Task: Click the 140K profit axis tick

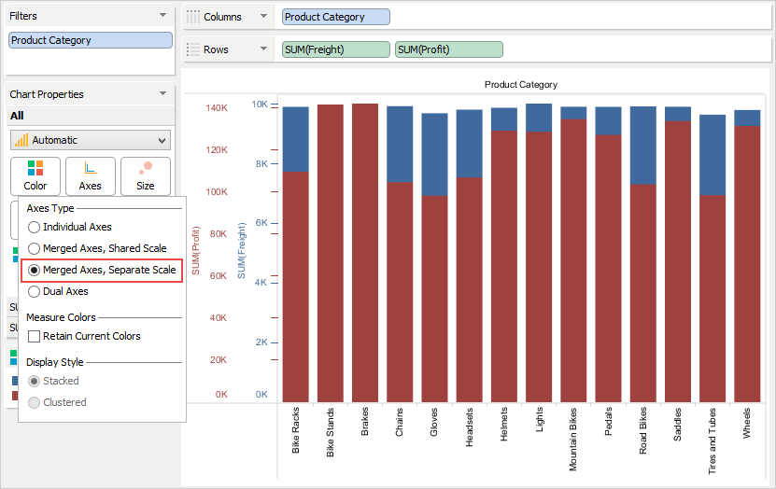Action: [217, 108]
